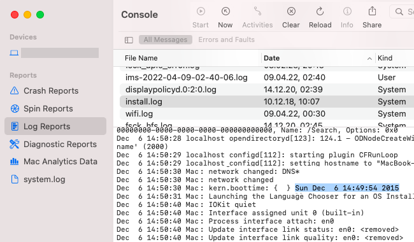Switch to the Errors and Faults filter
Image resolution: width=414 pixels, height=242 pixels.
[x=226, y=39]
